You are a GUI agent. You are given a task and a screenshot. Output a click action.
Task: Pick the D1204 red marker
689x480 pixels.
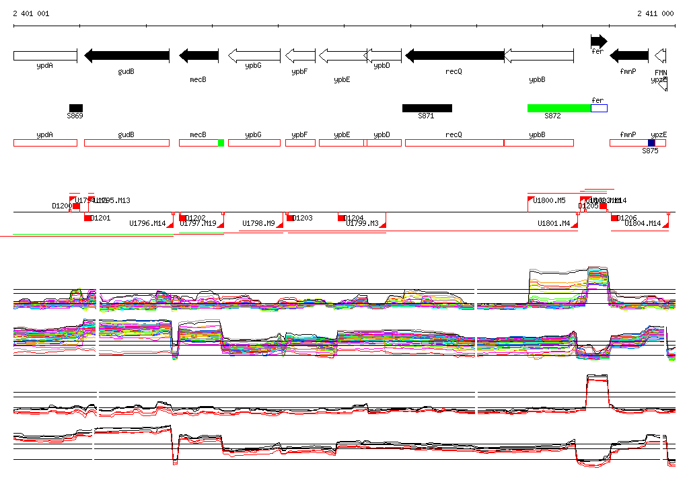(x=341, y=218)
